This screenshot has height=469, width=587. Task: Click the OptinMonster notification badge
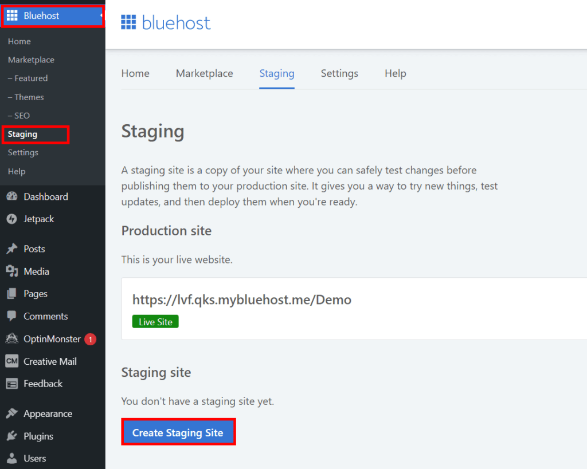point(90,339)
